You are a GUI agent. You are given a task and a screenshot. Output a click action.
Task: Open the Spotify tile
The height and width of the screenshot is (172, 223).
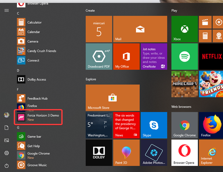(x=184, y=56)
